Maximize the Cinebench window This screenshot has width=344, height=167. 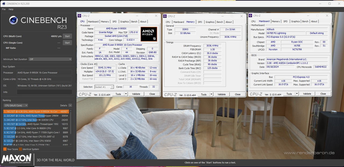[x=329, y=3]
